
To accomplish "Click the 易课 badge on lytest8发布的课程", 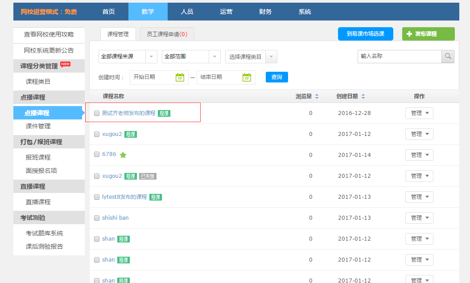I will (x=156, y=197).
